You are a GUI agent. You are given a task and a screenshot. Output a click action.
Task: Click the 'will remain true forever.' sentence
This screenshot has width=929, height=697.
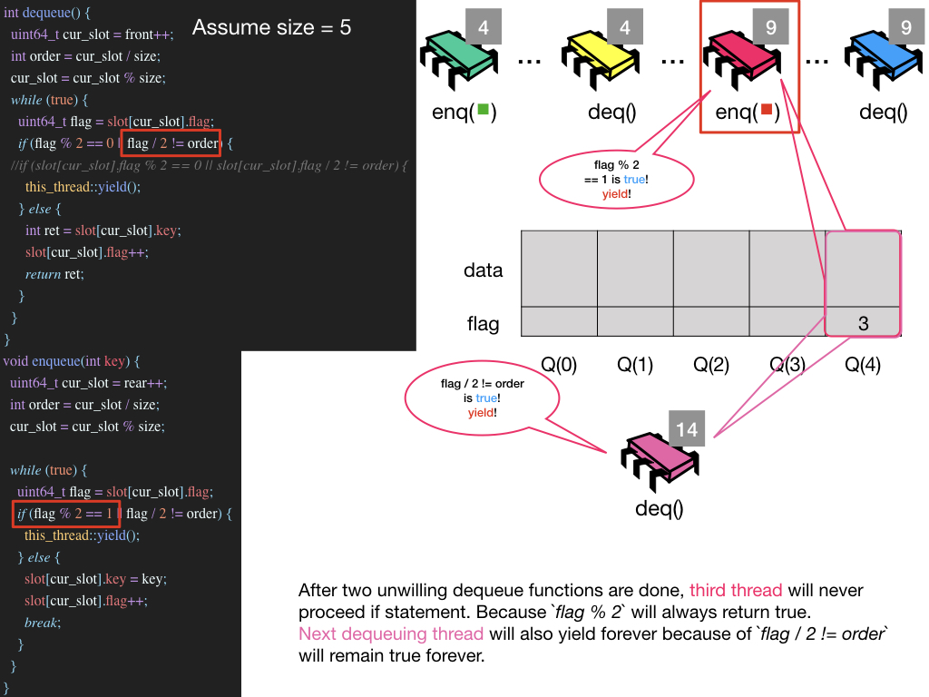[x=392, y=655]
